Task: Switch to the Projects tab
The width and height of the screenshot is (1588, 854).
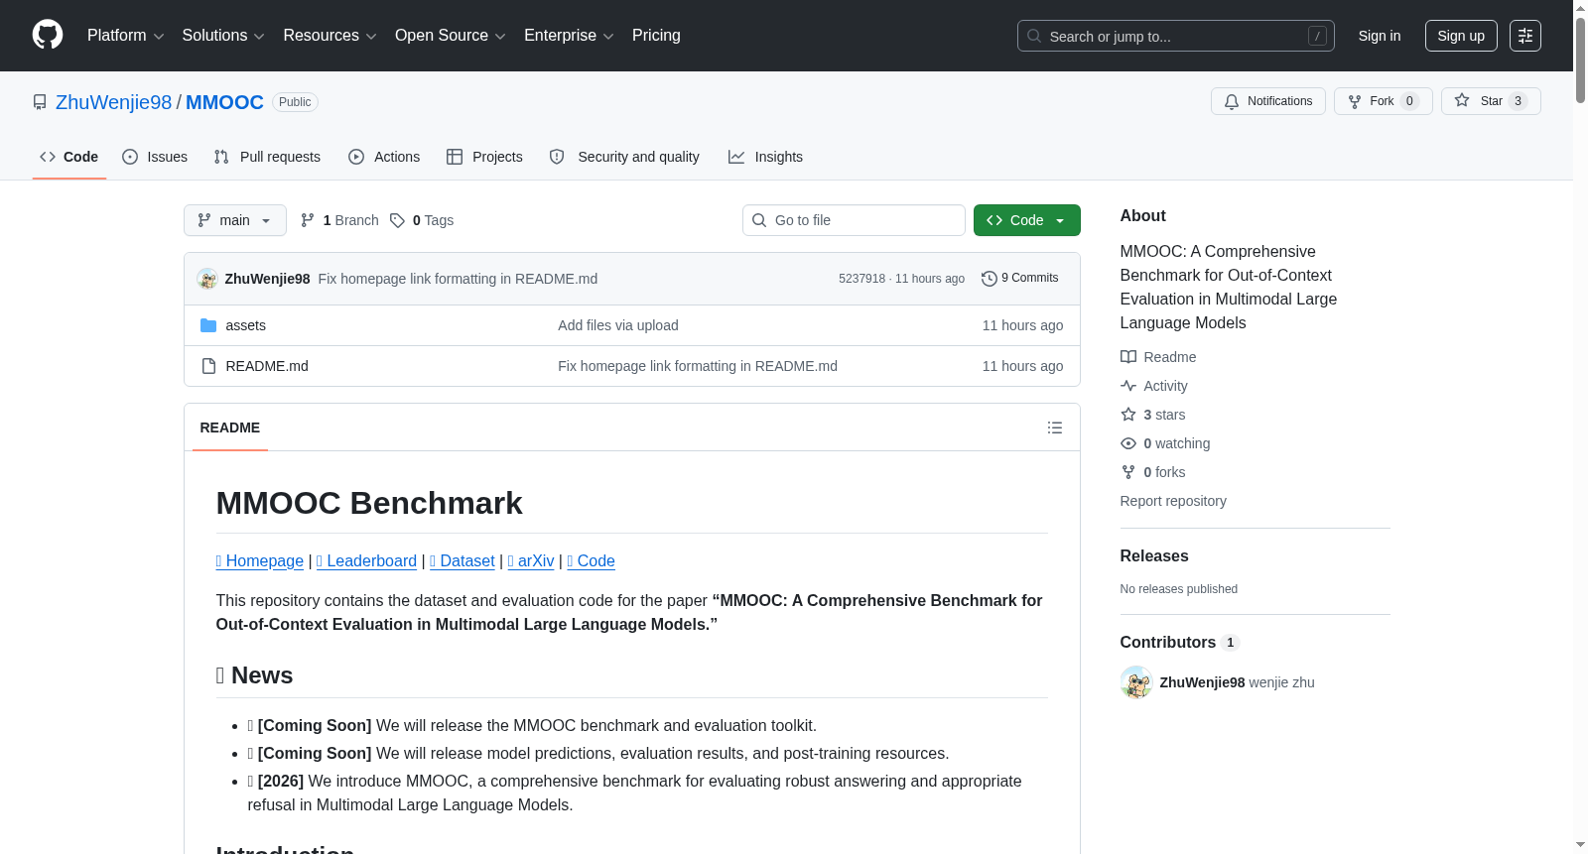Action: point(484,157)
